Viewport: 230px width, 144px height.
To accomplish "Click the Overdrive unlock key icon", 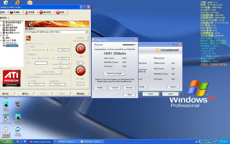I will (x=28, y=38).
